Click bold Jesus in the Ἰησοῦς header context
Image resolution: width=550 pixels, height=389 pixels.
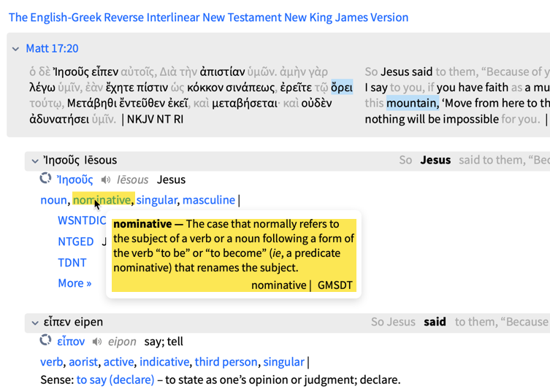pos(435,160)
